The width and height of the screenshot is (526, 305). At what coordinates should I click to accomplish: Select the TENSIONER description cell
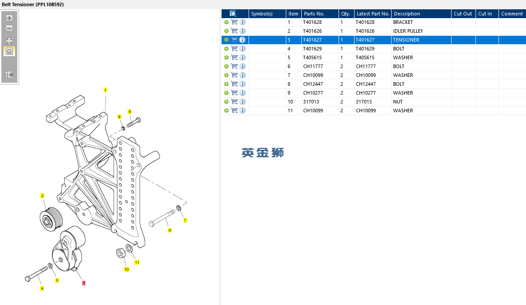421,40
